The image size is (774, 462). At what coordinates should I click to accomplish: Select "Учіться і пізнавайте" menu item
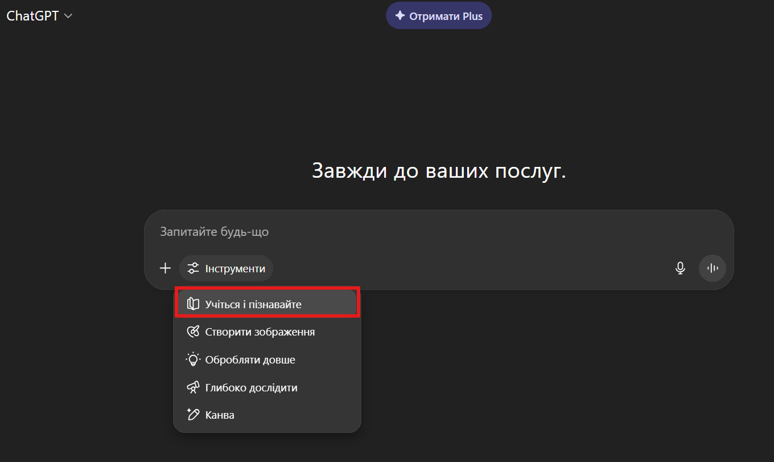coord(253,304)
